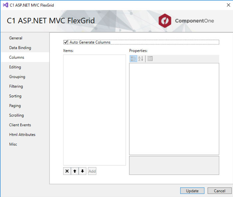Viewport: 233px width, 197px height.
Task: Open the Grouping settings
Action: coord(25,77)
